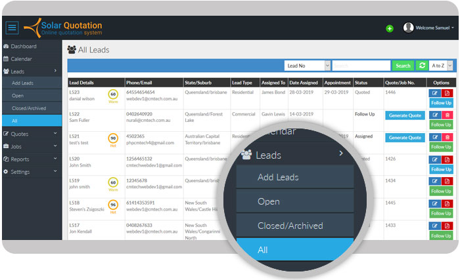Open Dashboard in the sidebar
This screenshot has height=280, width=460.
tap(31, 47)
